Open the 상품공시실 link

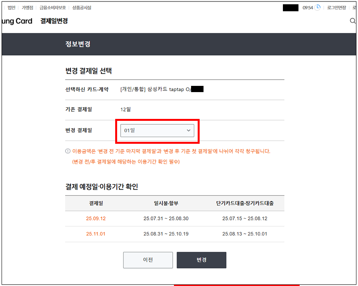(82, 7)
